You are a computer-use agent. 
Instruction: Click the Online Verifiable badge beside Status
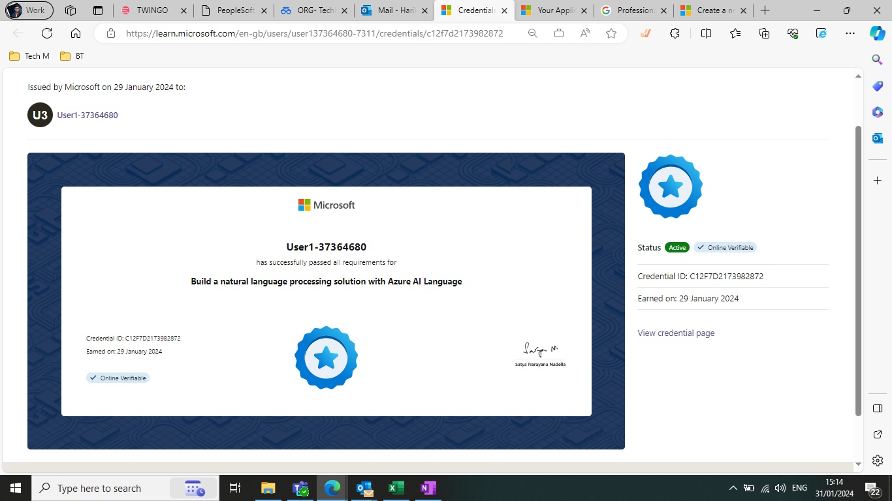725,247
